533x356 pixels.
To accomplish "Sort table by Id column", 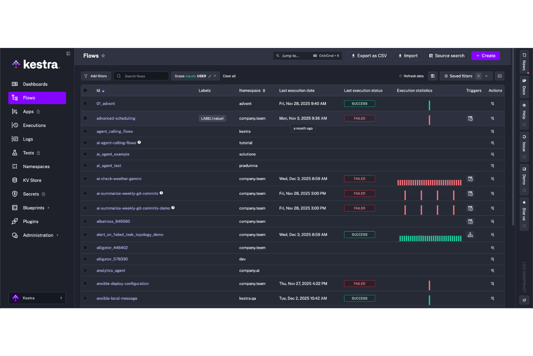I will click(100, 91).
